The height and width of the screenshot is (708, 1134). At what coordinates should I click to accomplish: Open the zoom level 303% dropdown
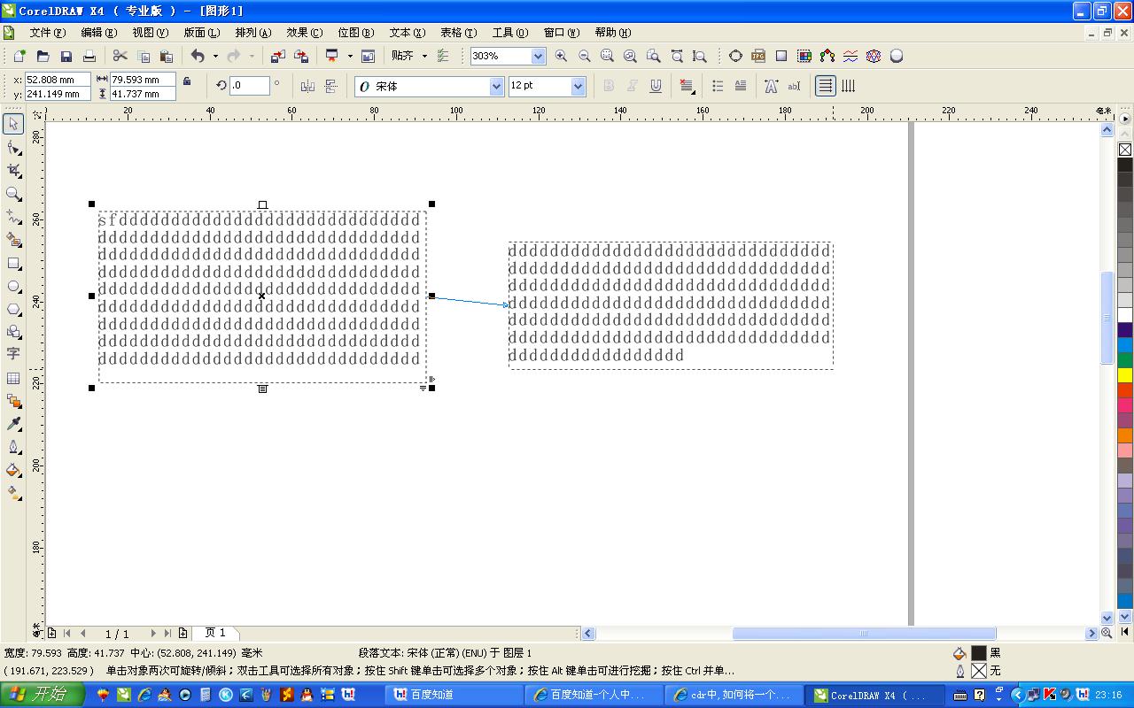click(538, 56)
